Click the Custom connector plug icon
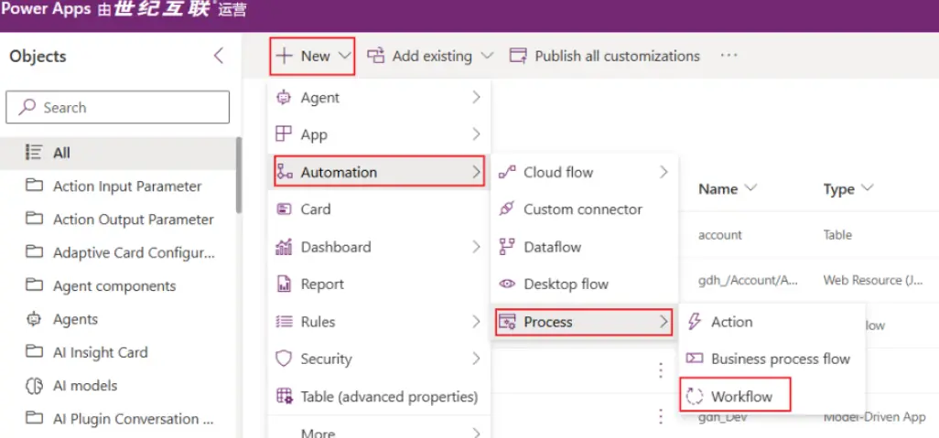939x438 pixels. tap(507, 209)
